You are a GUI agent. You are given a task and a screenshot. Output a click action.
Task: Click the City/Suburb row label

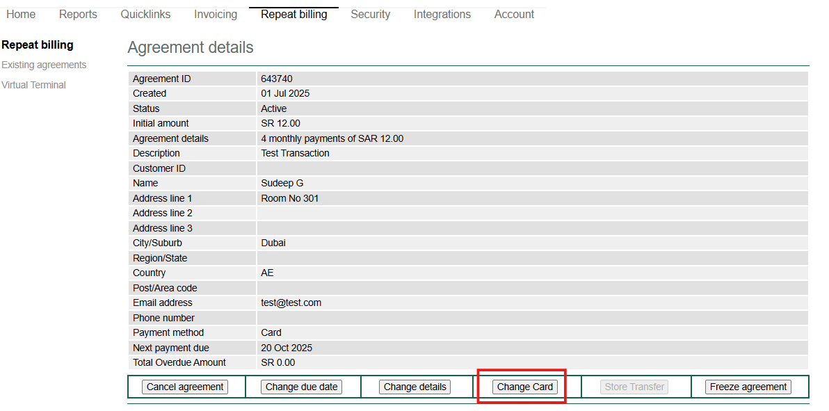coord(158,243)
